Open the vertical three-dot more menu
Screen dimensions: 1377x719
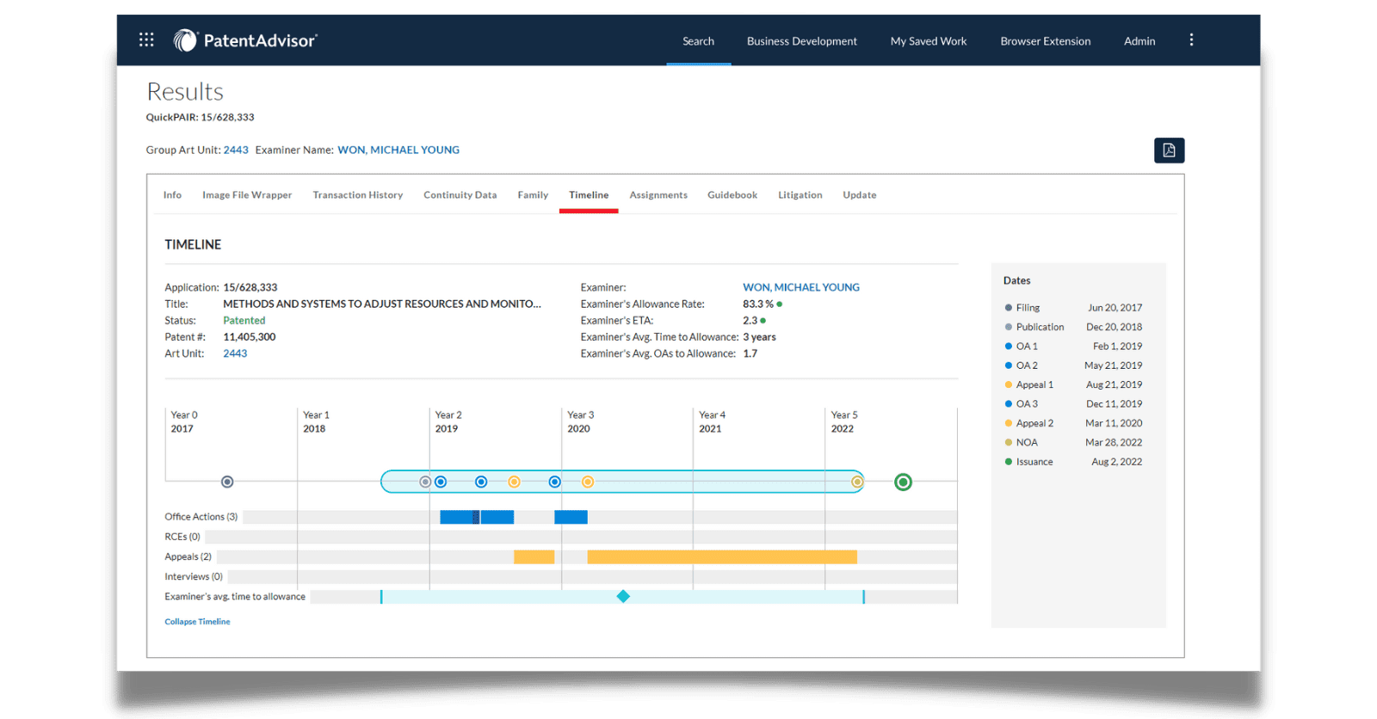tap(1191, 40)
